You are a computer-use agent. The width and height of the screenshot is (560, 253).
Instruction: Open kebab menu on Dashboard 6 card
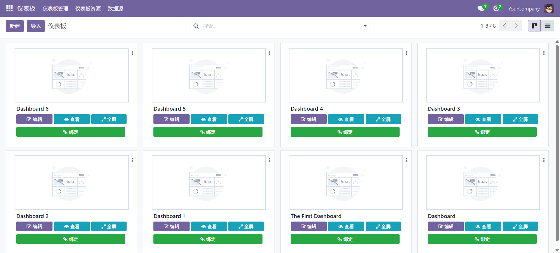(x=132, y=53)
